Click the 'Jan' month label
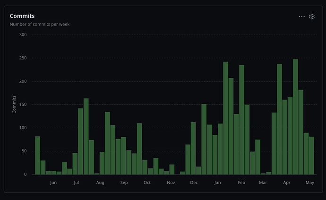Viewport: 326px width, 200px height. point(217,183)
